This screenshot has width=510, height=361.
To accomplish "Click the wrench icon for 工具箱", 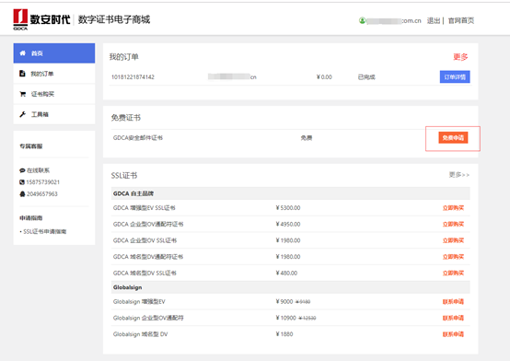I will click(x=22, y=114).
